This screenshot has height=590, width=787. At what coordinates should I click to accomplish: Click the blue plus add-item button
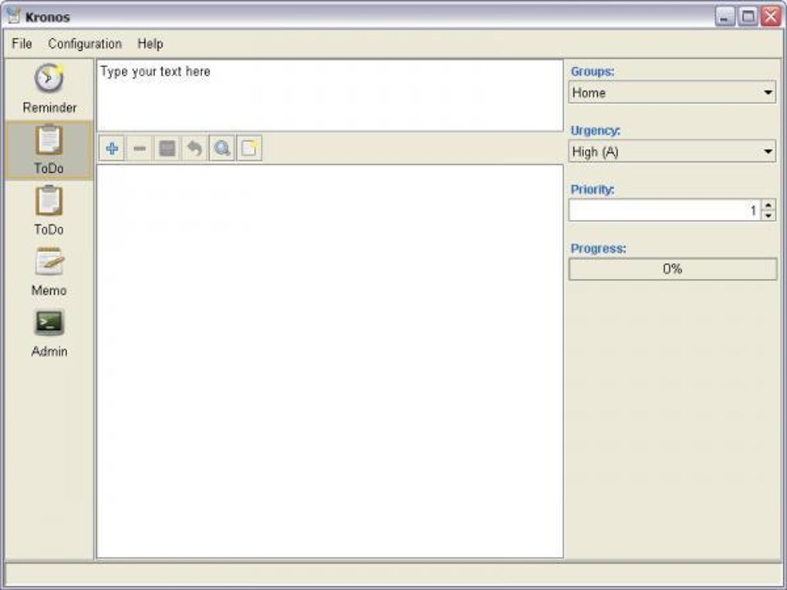click(x=112, y=149)
